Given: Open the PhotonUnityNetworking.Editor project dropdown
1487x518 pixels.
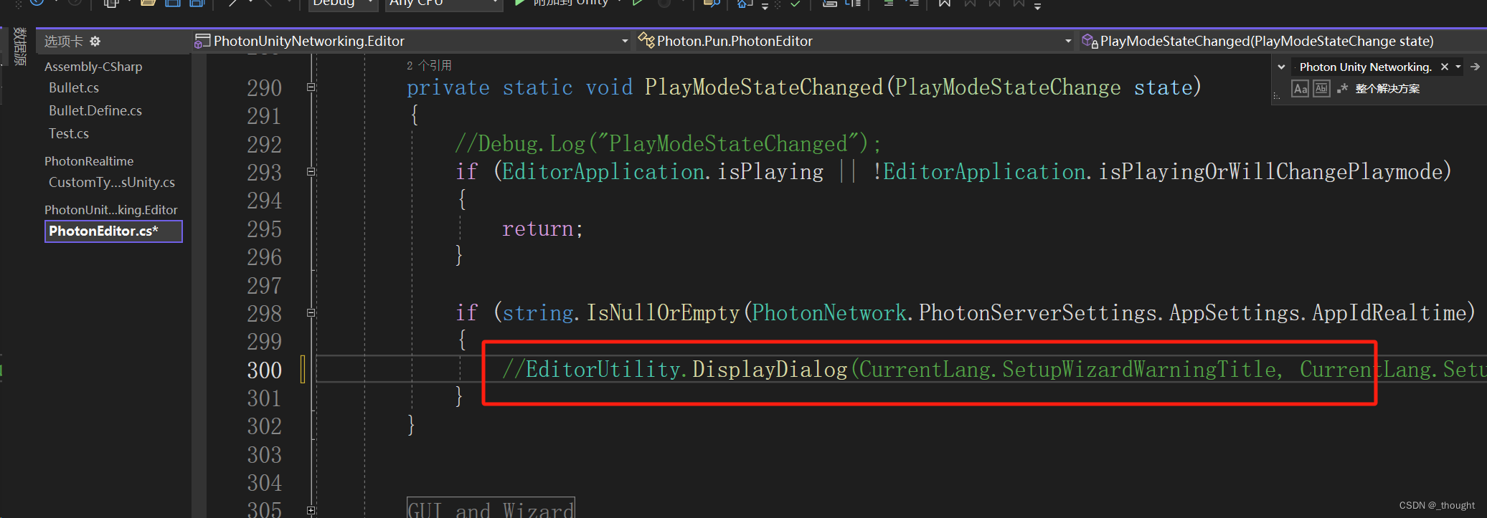Looking at the screenshot, I should pos(412,41).
